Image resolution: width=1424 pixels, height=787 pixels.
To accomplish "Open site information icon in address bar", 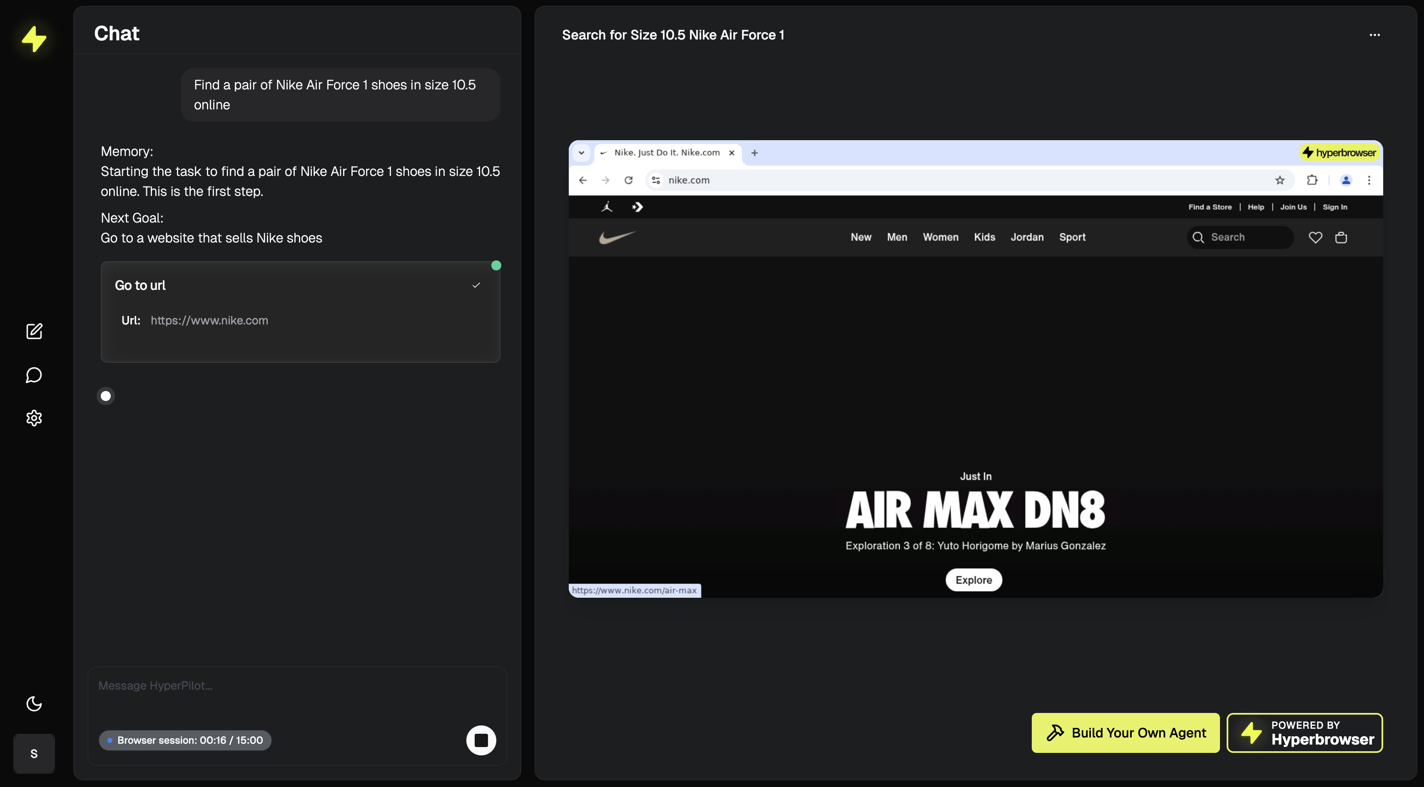I will (656, 180).
